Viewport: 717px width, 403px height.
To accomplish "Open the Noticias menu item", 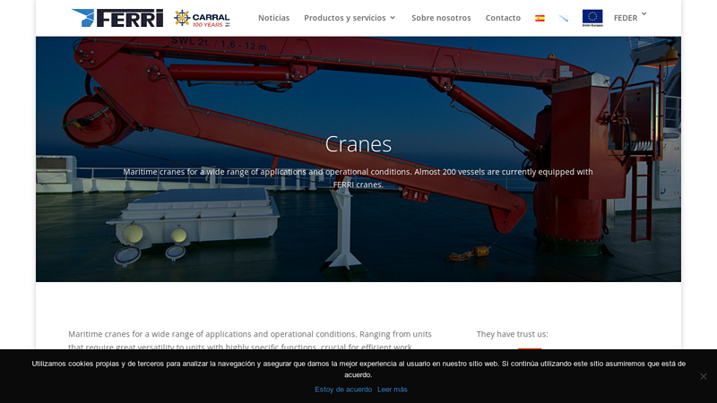I will coord(273,18).
